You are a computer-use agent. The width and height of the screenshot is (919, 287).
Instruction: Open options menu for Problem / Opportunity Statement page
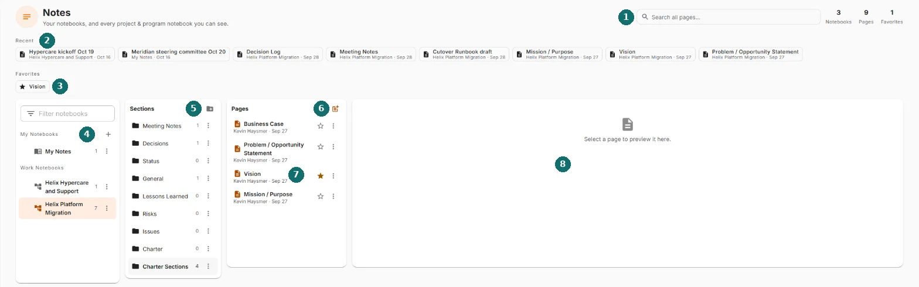click(333, 146)
